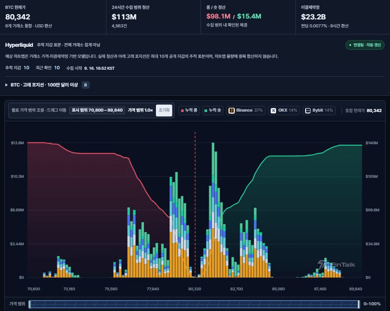Toggle the 누적 롱 cumulative long legend
Screen dimensions: 390x311
click(189, 110)
